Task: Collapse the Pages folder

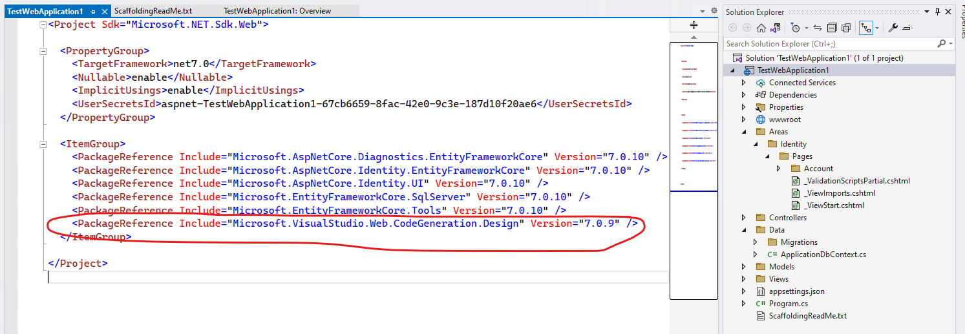Action: click(x=767, y=156)
